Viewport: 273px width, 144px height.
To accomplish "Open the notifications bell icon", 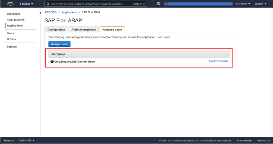I will tap(165, 4).
